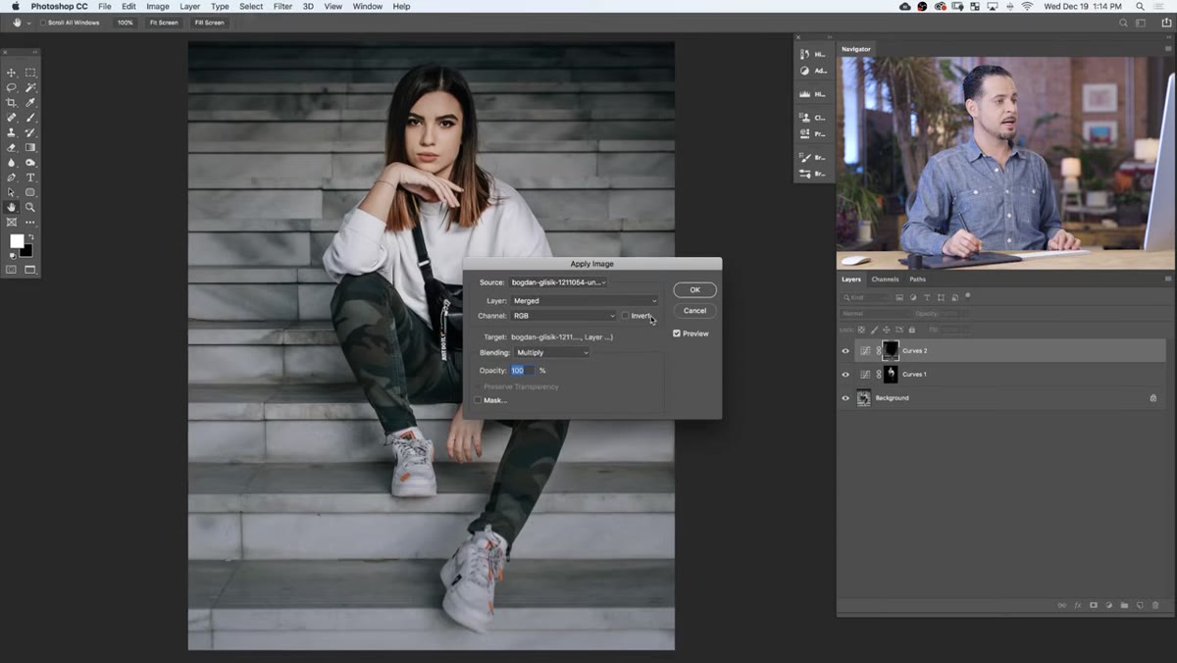This screenshot has height=663, width=1177.
Task: Click the black background color swatch
Action: pos(26,251)
